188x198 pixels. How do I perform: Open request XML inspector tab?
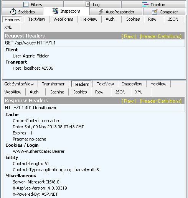point(8,27)
